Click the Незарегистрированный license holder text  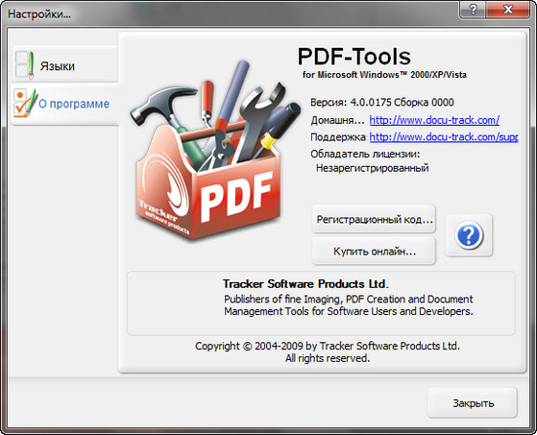click(373, 168)
